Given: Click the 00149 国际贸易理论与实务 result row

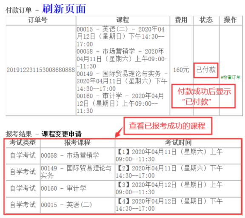Looking at the screenshot, I should pos(123,172).
